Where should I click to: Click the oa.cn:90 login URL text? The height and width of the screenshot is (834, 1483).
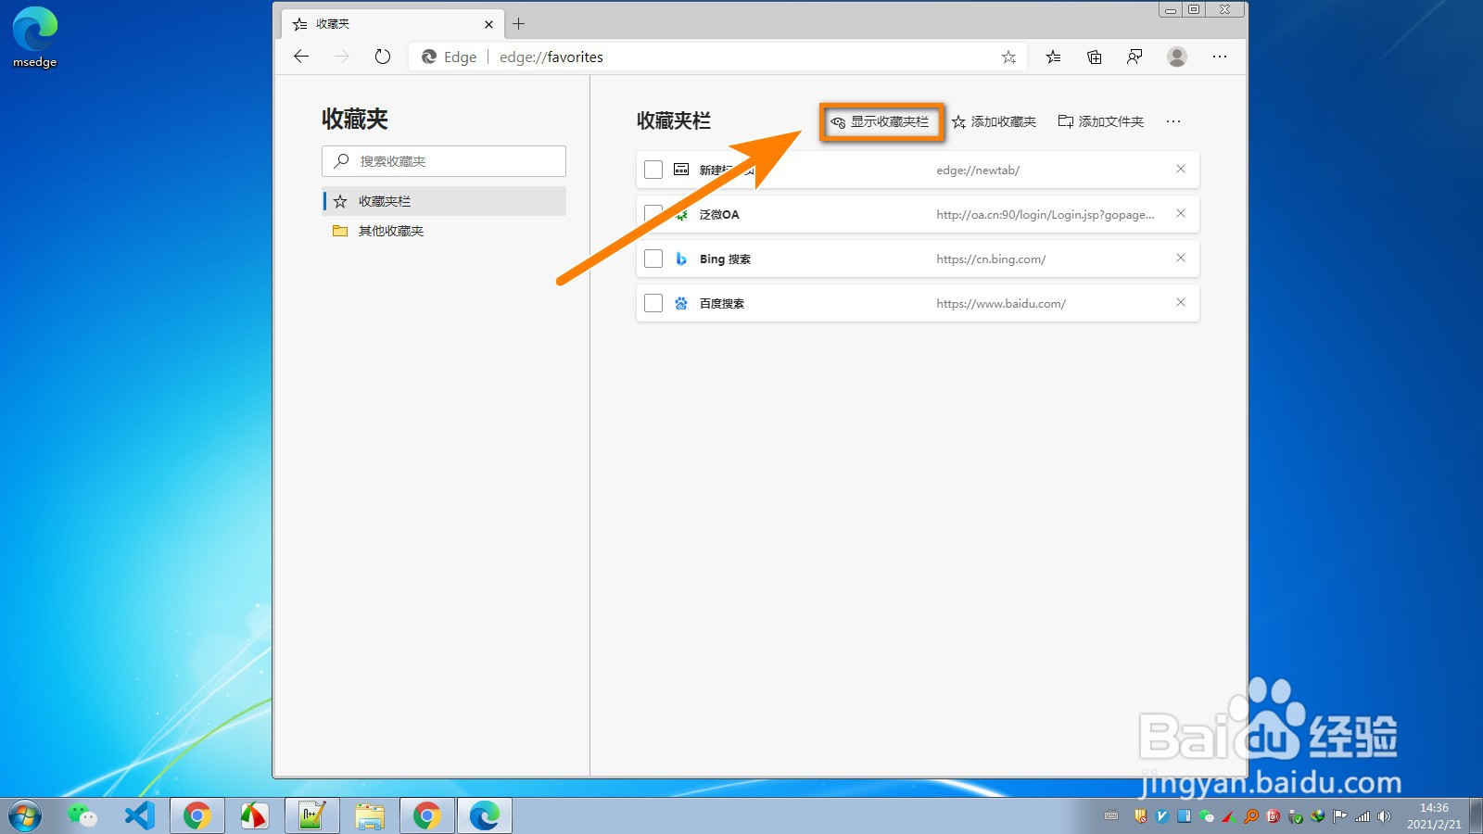tap(1046, 215)
